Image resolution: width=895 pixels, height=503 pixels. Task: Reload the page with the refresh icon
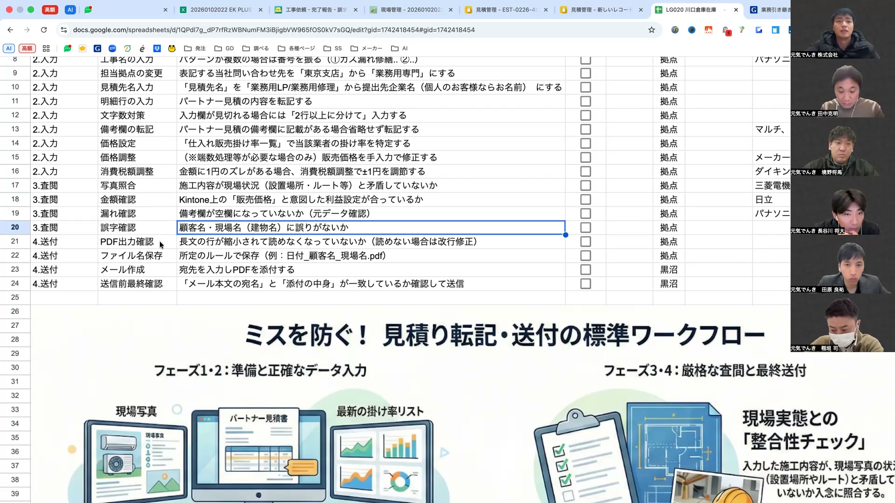tap(44, 30)
